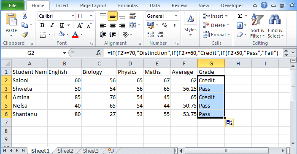Click the Select All corner button
297x154 pixels.
pos(6,63)
